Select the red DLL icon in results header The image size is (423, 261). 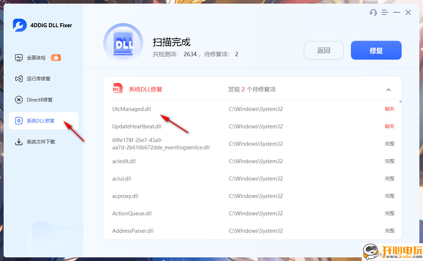pos(117,88)
